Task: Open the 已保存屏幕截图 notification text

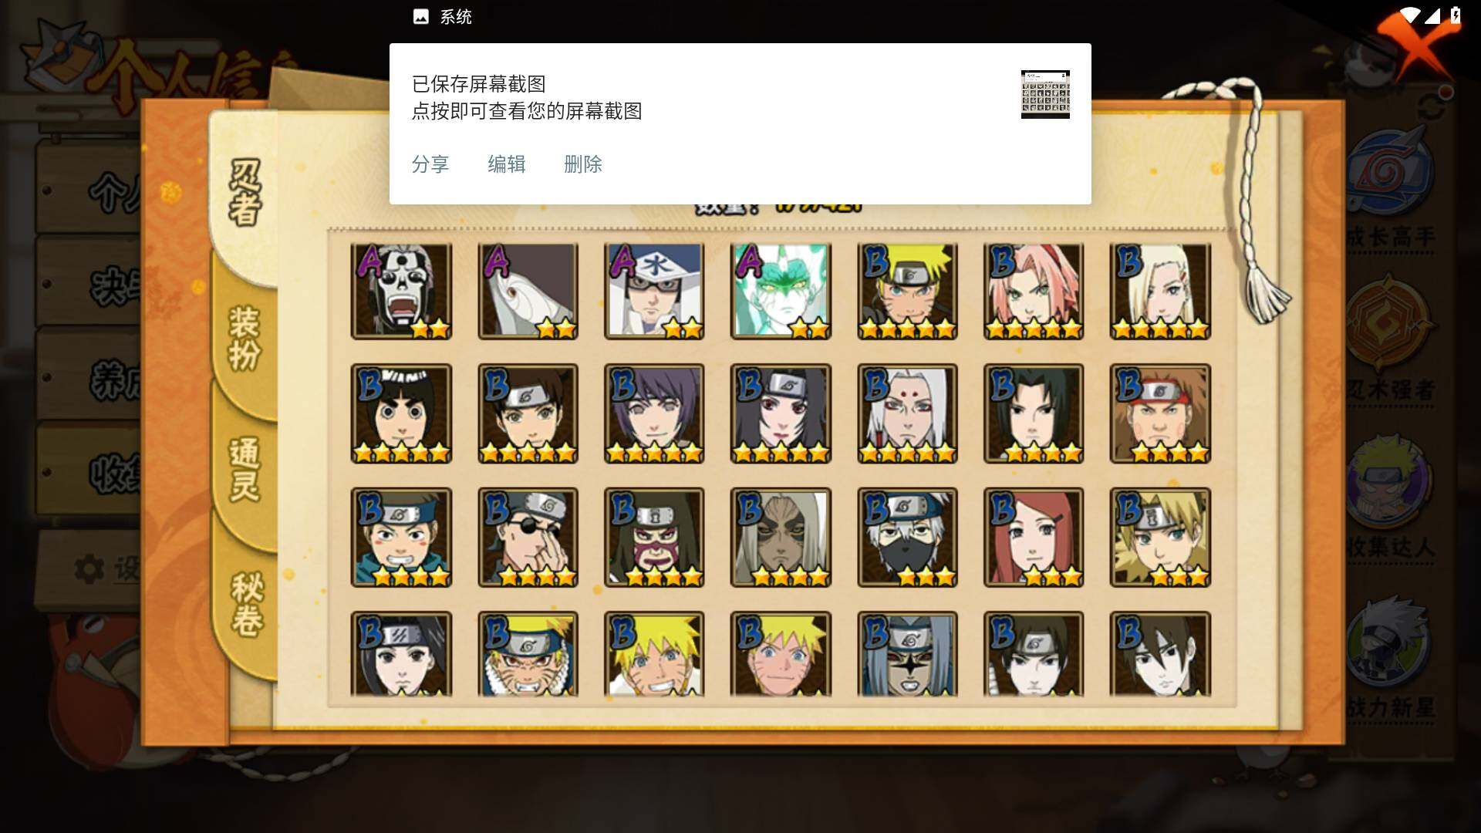Action: (x=479, y=84)
